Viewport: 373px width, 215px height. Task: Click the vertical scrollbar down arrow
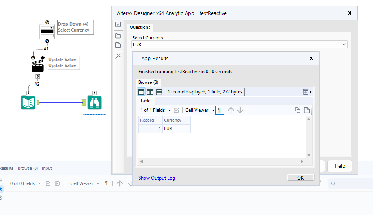pyautogui.click(x=309, y=155)
